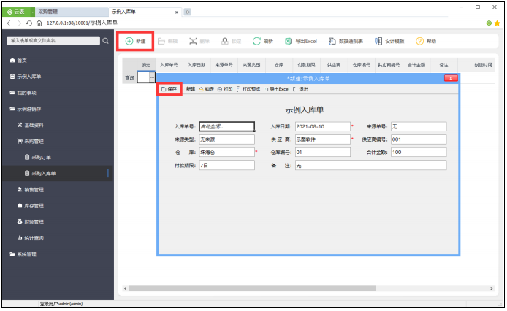
Task: Click the sidebar search magnifier icon
Action: 105,41
